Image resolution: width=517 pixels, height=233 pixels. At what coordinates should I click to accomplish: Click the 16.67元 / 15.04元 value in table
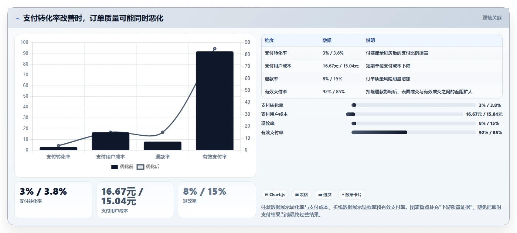tap(340, 66)
